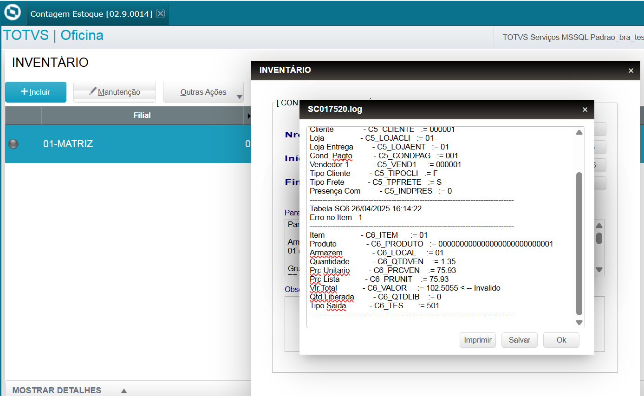This screenshot has height=396, width=644.
Task: Click the Qtd.Liberada C6_QTDLIB line
Action: pyautogui.click(x=375, y=297)
